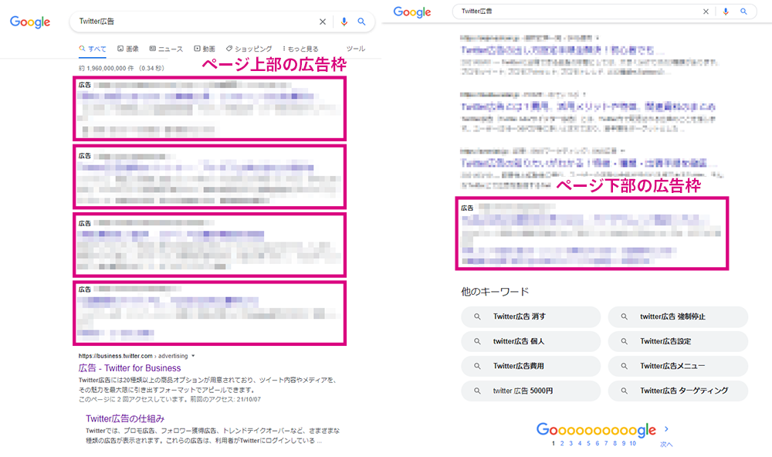The width and height of the screenshot is (772, 457).
Task: Click magnifier icon of twitter 広告 5000円 chip
Action: [477, 391]
